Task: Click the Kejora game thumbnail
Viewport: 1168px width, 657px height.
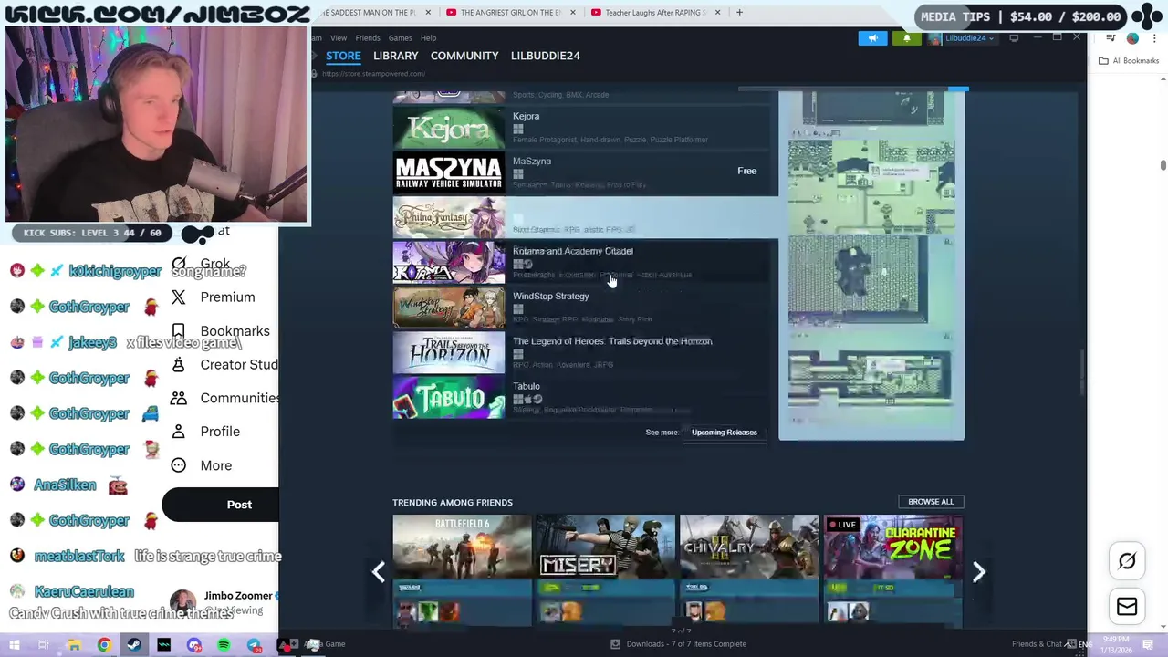Action: point(448,128)
